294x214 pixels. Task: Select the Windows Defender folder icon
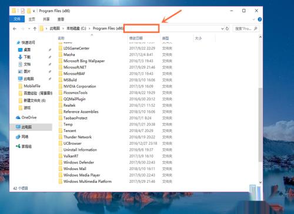pos(61,162)
